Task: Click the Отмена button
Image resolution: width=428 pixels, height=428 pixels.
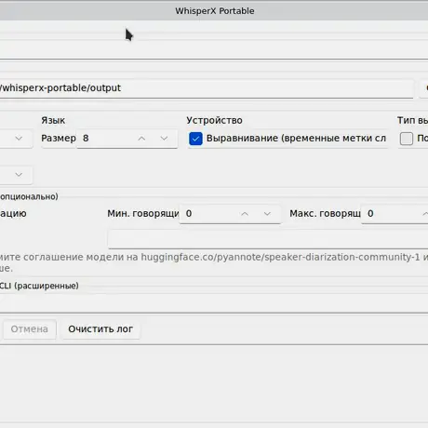Action: (30, 329)
